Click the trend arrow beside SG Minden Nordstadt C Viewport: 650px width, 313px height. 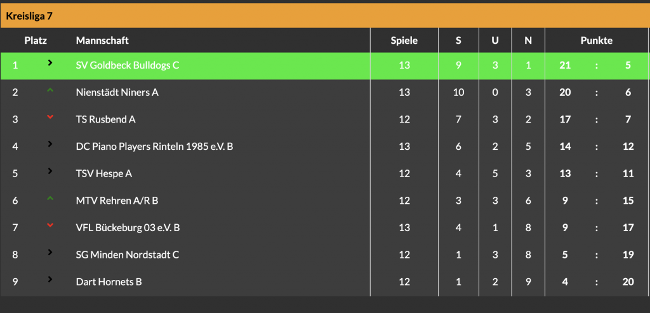click(50, 252)
